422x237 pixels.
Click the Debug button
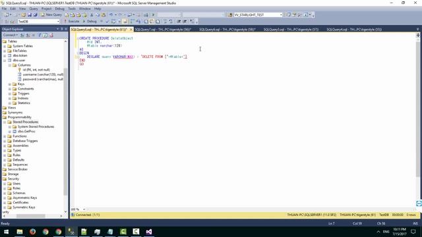coord(90,21)
